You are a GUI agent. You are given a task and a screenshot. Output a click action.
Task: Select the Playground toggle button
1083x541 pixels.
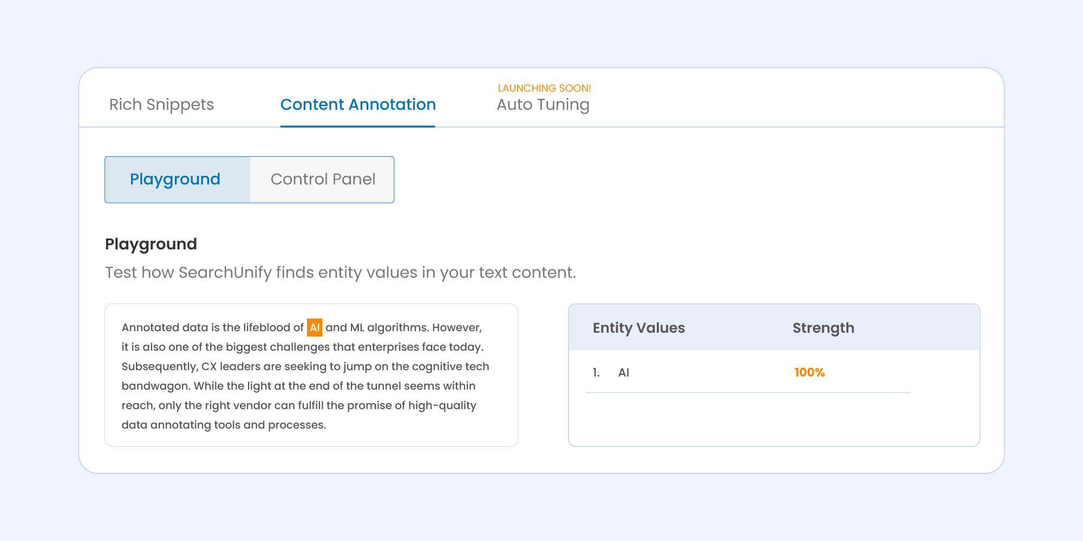(177, 180)
